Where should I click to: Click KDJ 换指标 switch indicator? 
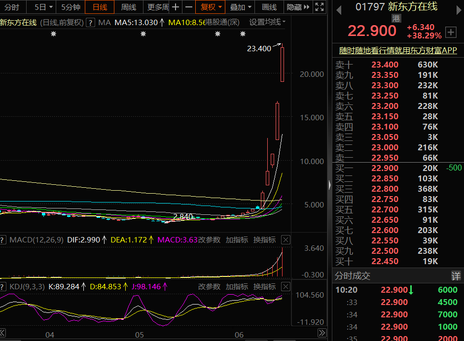tap(265, 287)
